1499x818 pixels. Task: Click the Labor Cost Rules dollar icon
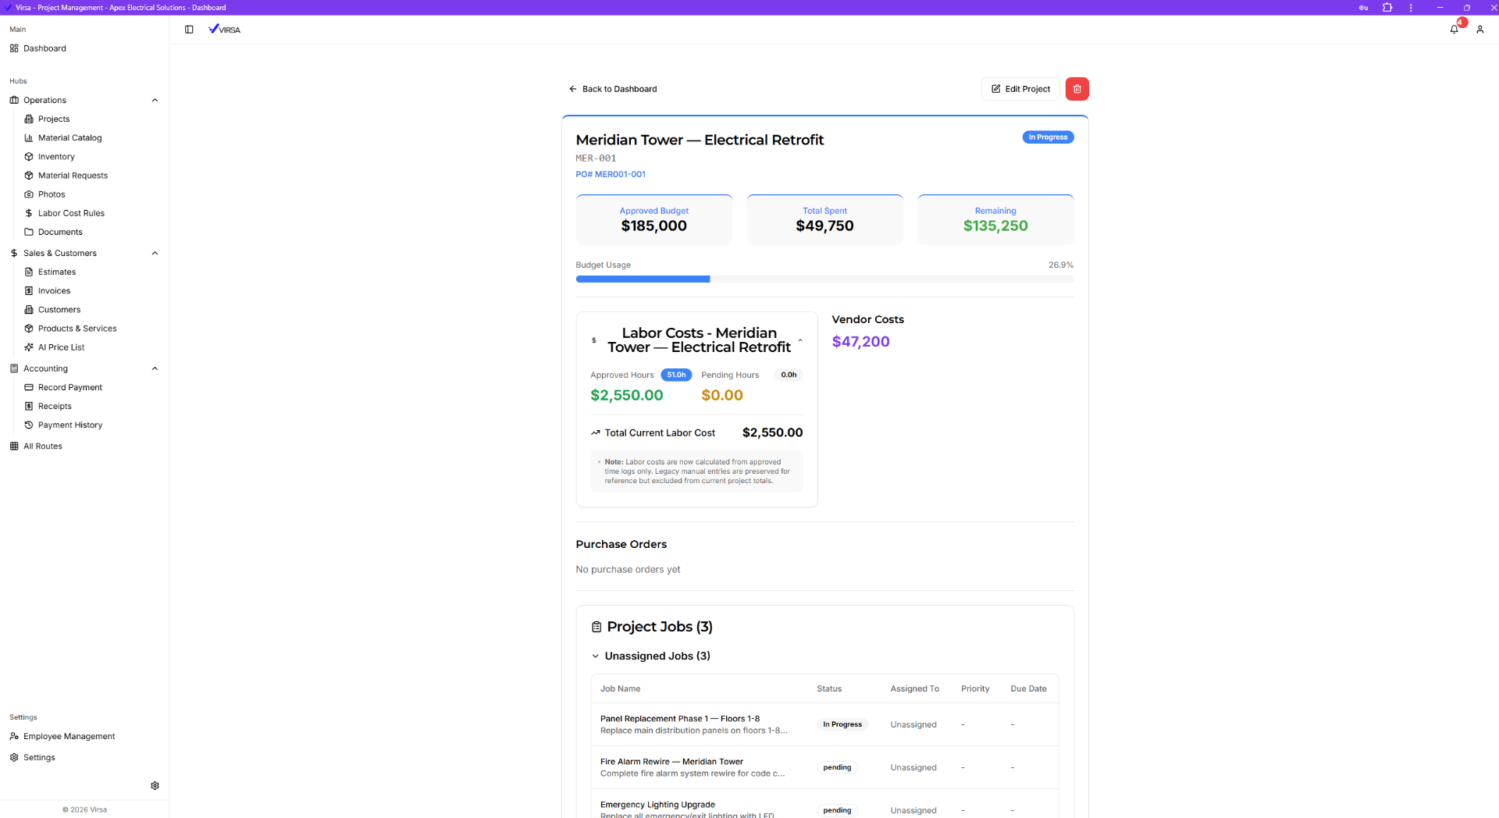(29, 213)
